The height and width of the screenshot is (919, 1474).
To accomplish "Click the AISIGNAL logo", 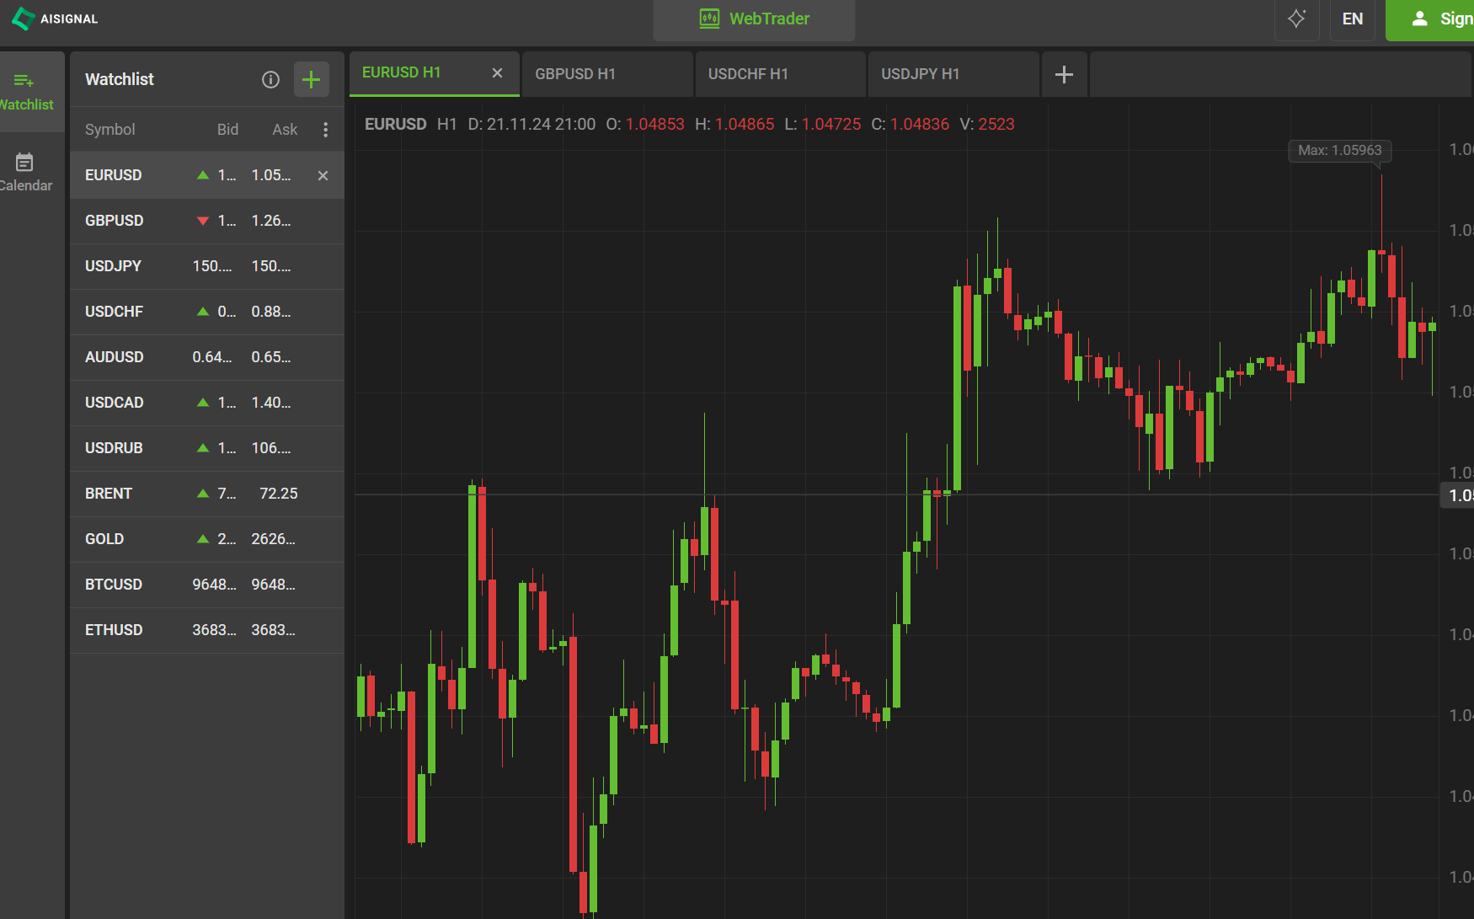I will click(x=56, y=19).
